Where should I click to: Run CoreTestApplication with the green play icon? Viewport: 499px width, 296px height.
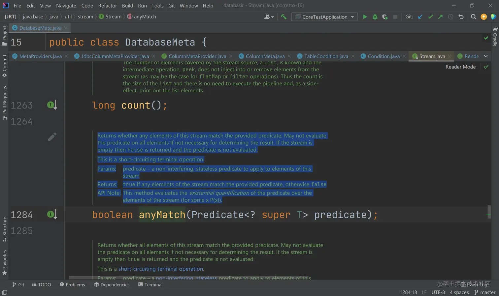tap(365, 17)
